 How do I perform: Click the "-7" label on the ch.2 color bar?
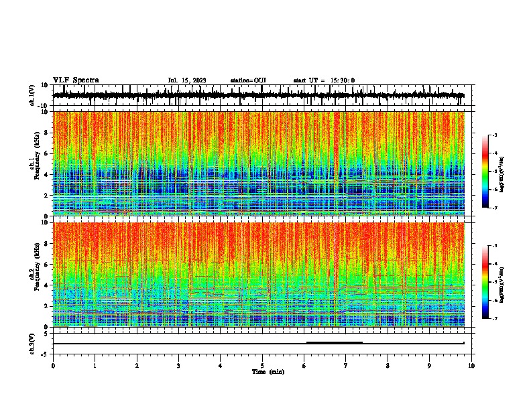coord(494,318)
